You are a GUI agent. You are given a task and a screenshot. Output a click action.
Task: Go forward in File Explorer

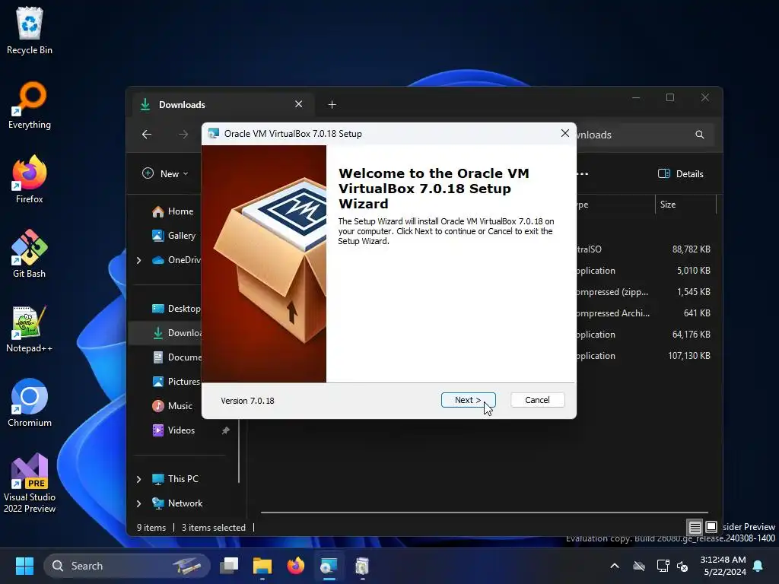coord(183,134)
